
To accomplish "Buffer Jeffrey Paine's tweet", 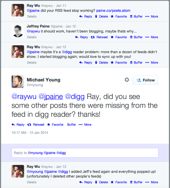I will click(x=136, y=37).
